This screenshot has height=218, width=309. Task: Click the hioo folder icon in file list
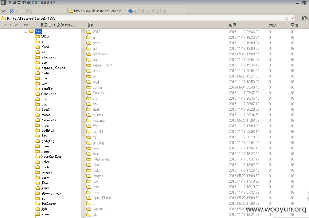89,148
